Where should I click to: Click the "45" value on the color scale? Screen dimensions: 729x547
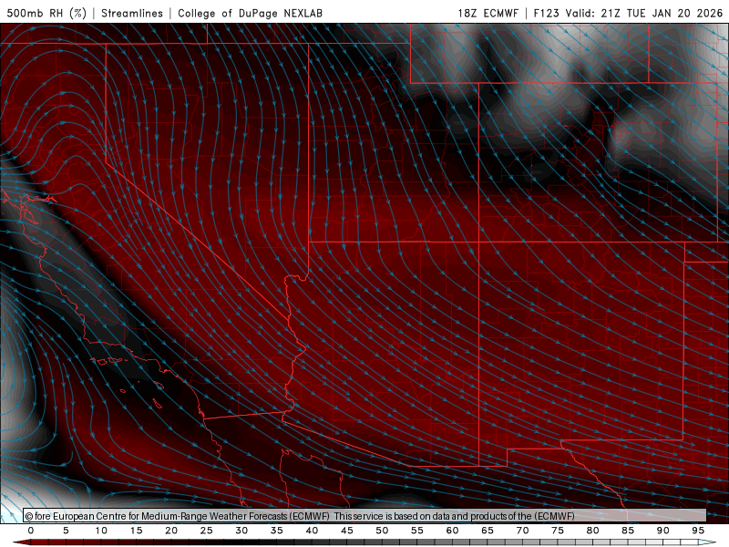[x=347, y=531]
